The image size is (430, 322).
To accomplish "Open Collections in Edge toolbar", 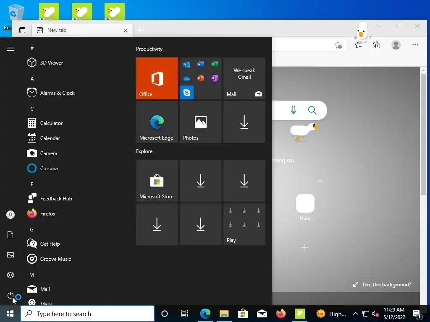I will coord(377,45).
